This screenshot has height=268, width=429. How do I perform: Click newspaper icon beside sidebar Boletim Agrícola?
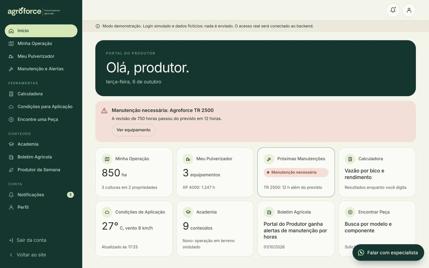pyautogui.click(x=11, y=157)
